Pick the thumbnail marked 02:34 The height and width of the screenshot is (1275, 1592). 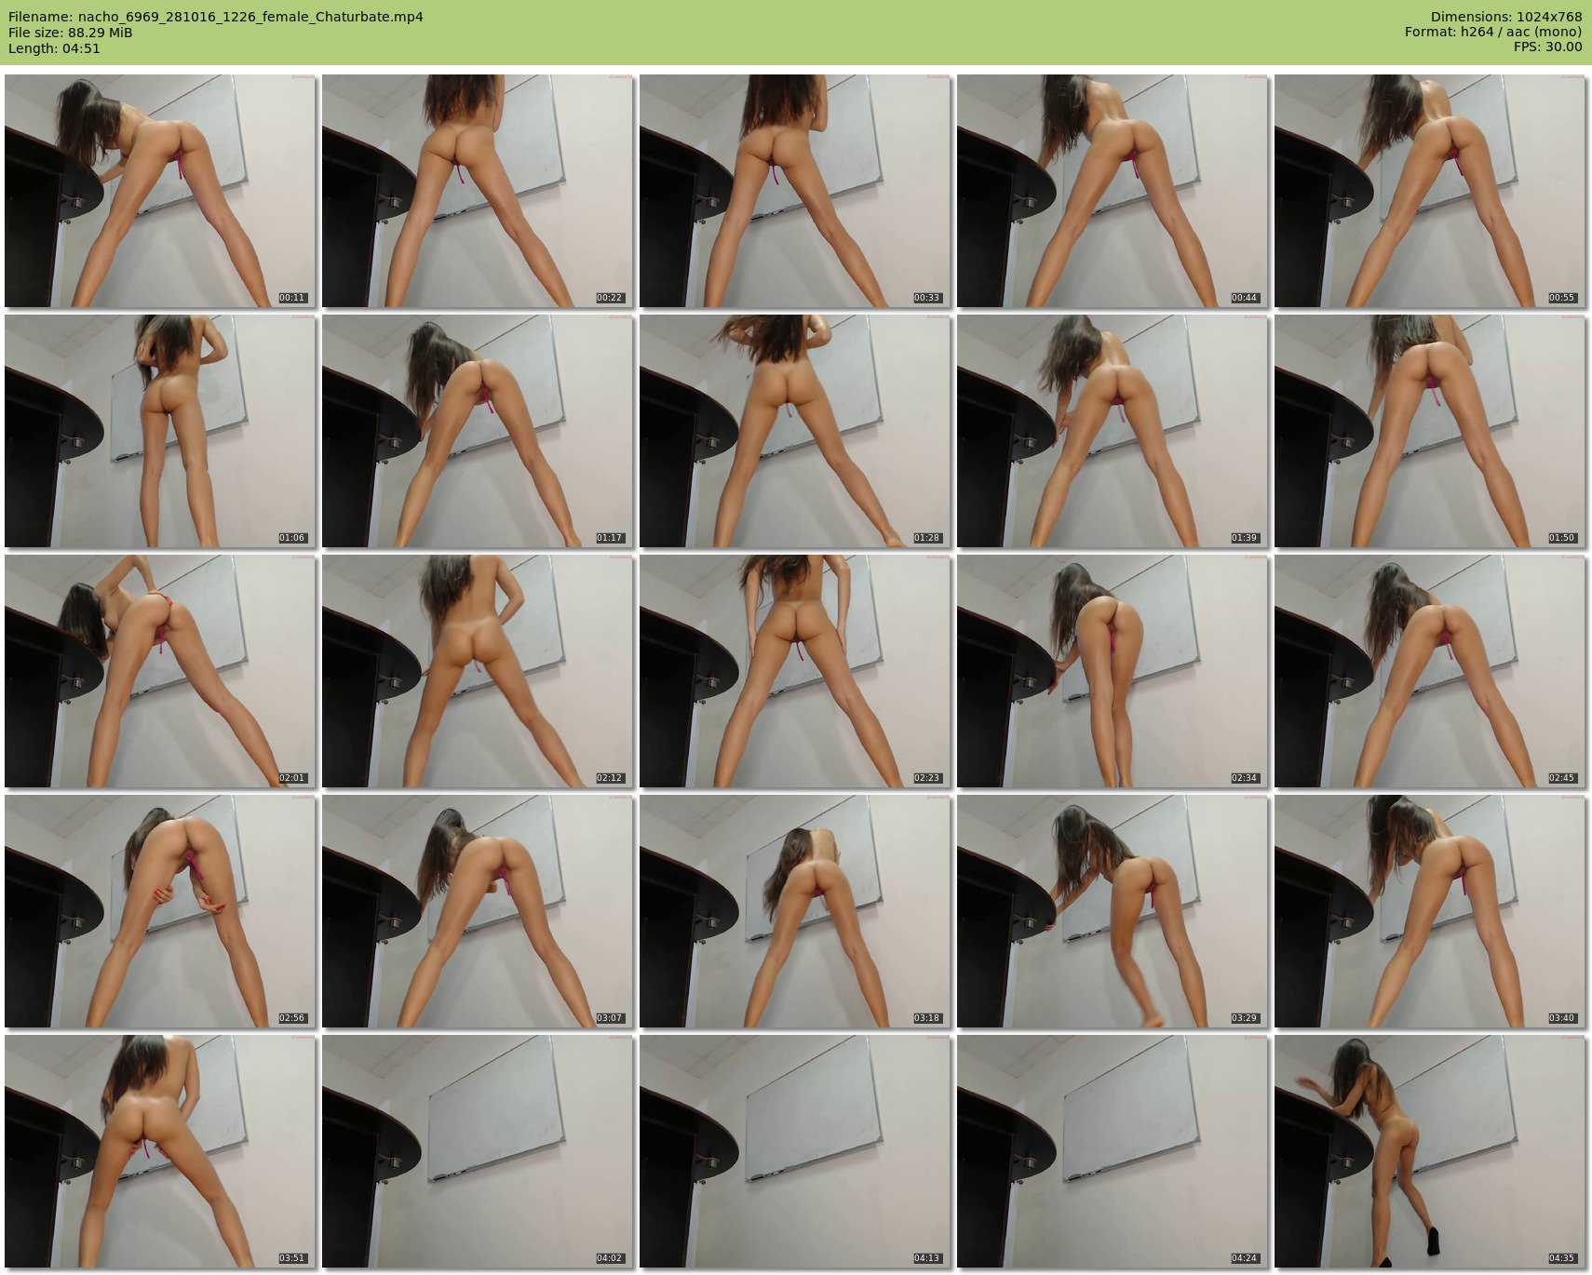point(1113,671)
